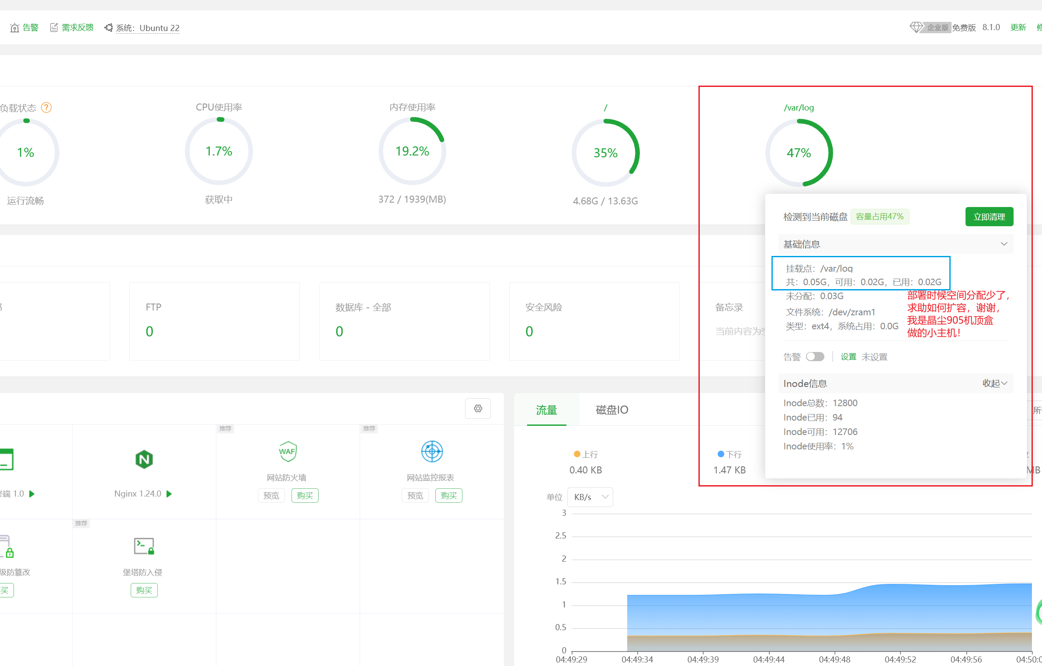Click the Inode使用率: 1% line

818,446
